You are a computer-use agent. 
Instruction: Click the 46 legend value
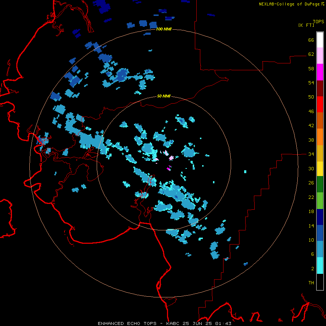coord(311,111)
